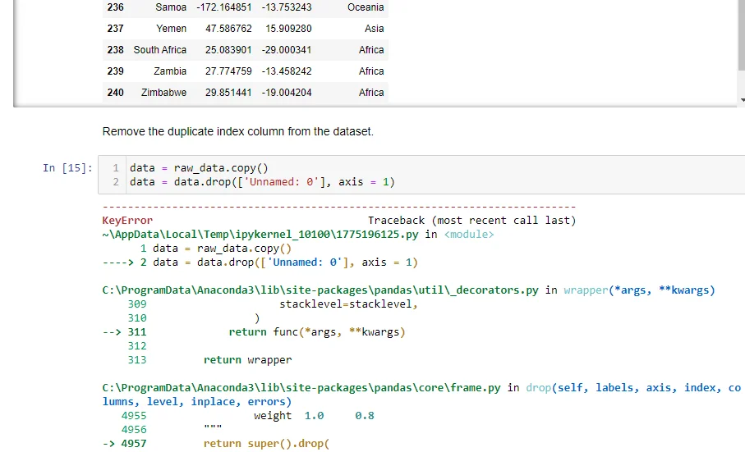This screenshot has height=452, width=745.
Task: Click the Yemen country cell
Action: click(x=171, y=29)
